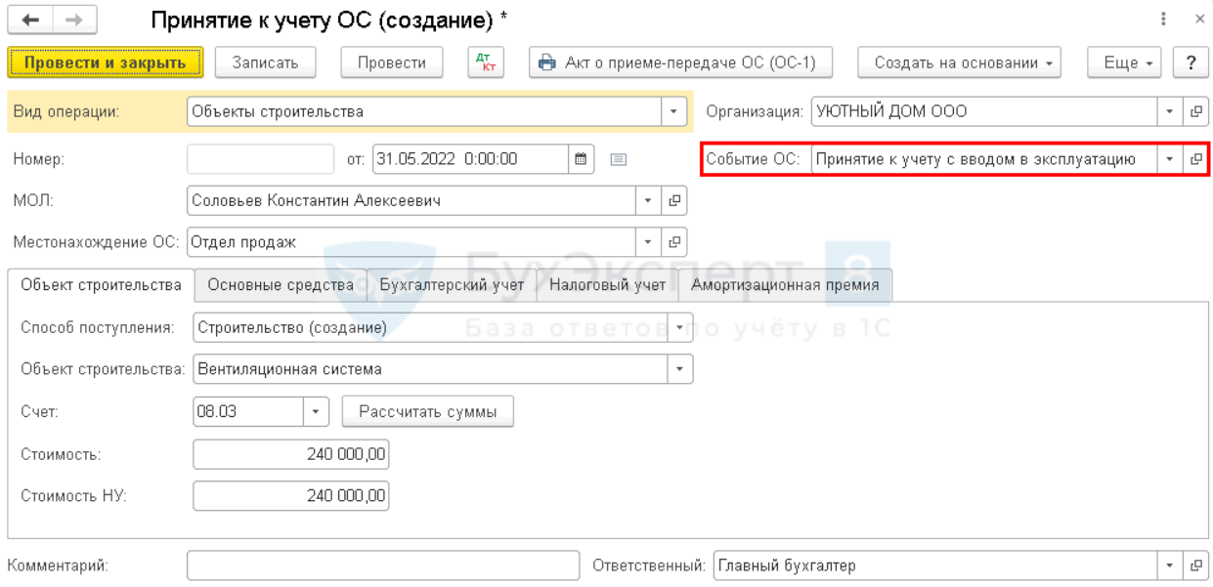Click the Стоимость НУ field
1213x587 pixels.
[291, 495]
